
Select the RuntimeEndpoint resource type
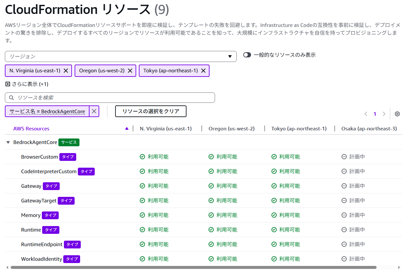[x=42, y=244]
